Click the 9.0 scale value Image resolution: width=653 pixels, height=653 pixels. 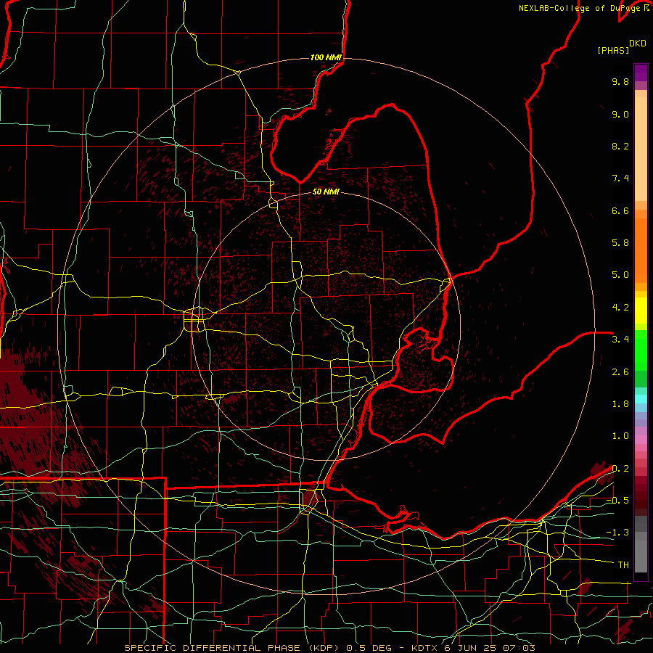click(620, 114)
